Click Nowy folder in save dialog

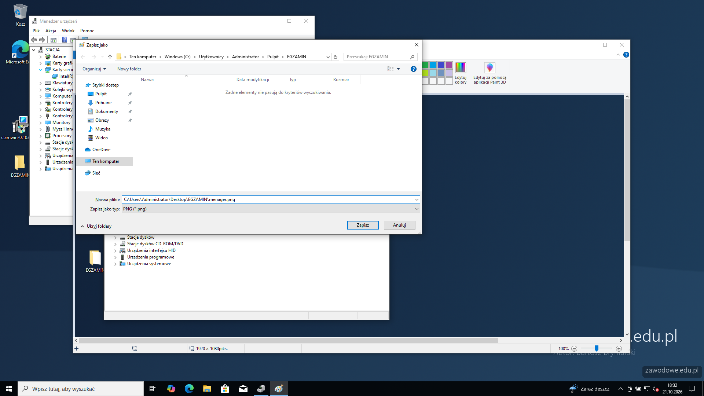(x=129, y=69)
